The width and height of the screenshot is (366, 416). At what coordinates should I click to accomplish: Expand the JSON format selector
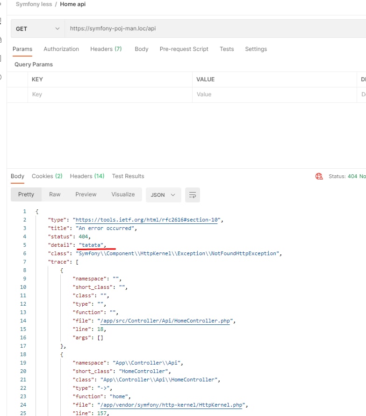pyautogui.click(x=163, y=195)
